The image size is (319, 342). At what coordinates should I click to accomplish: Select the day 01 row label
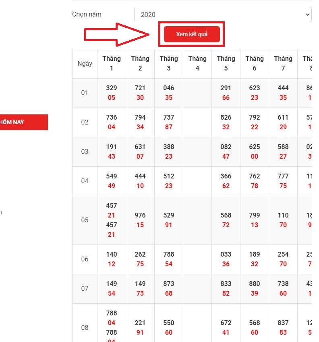[85, 93]
